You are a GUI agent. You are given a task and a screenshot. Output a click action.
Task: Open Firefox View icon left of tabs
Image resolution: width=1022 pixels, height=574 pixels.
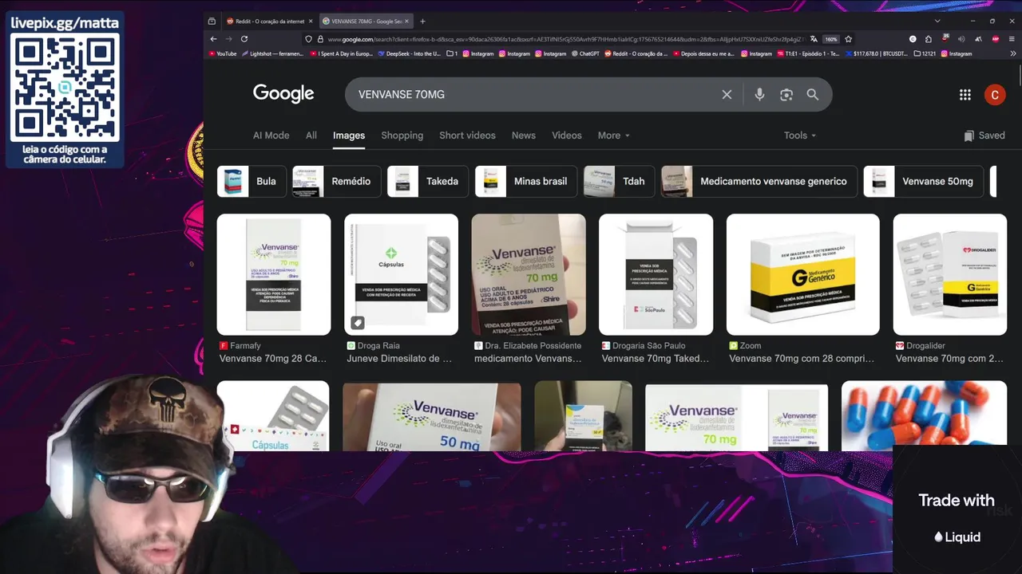coord(212,22)
